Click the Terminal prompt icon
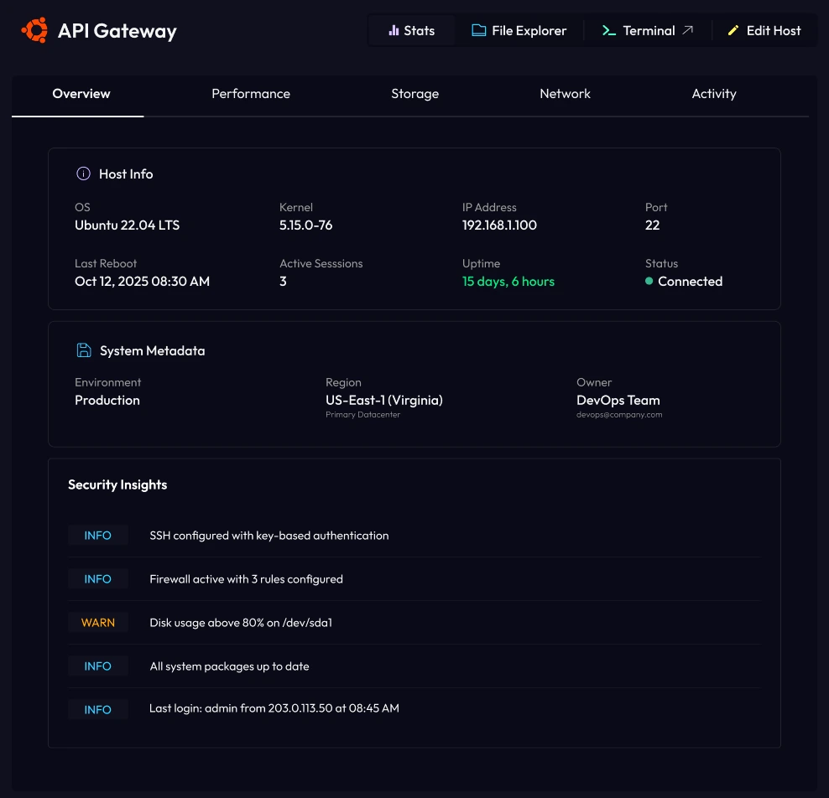The image size is (829, 798). click(608, 31)
